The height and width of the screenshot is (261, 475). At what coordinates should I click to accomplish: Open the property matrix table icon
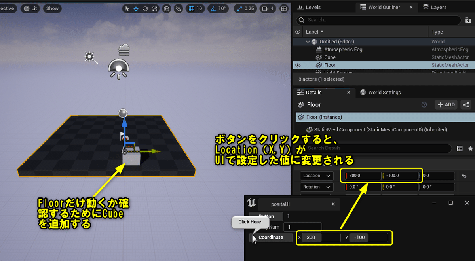(x=460, y=148)
